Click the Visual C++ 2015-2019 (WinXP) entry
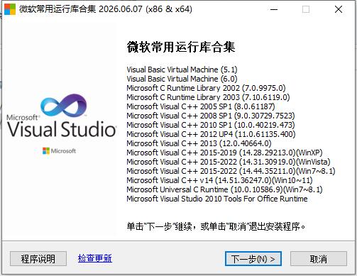Viewport: 357px width, 276px height. coord(224,153)
